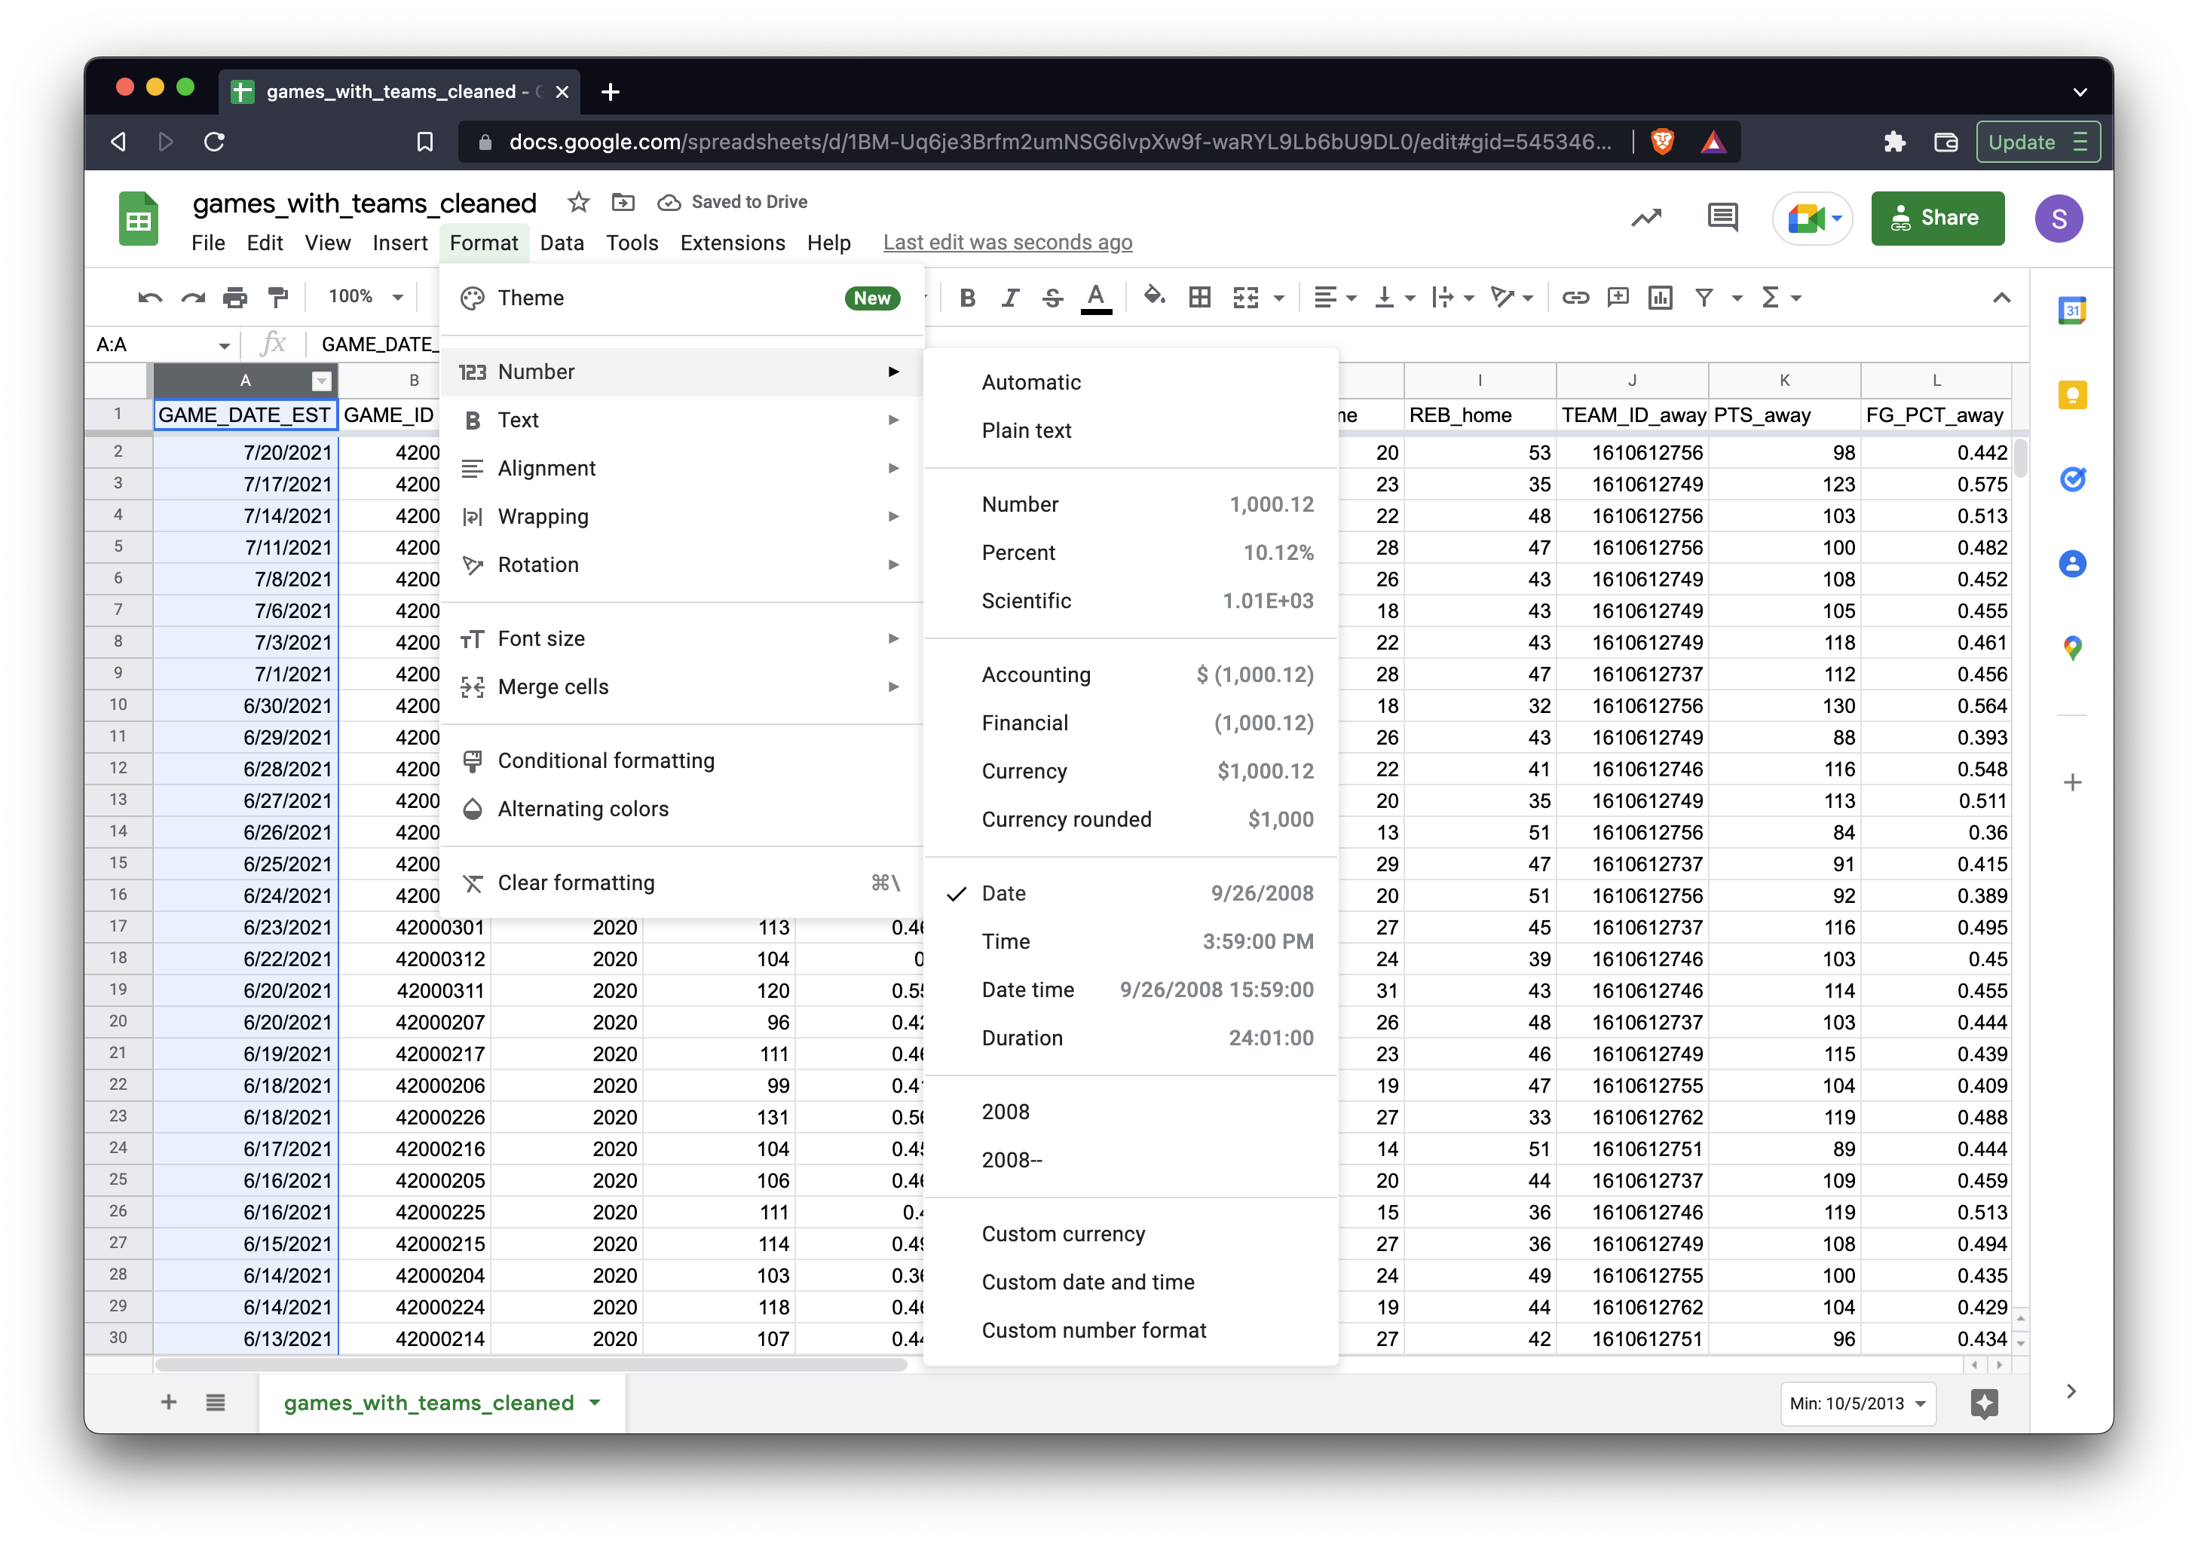
Task: Click the Paint format tool
Action: 279,297
